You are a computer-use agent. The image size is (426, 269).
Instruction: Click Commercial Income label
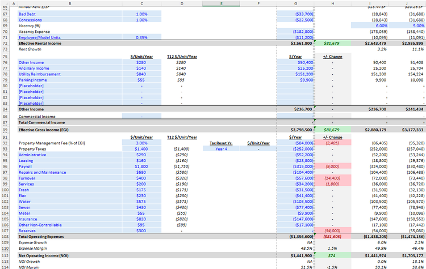pos(37,117)
